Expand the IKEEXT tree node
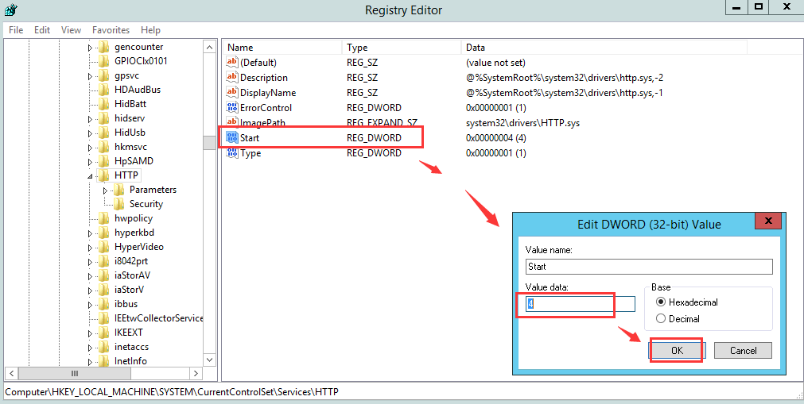Viewport: 804px width, 404px height. click(90, 333)
